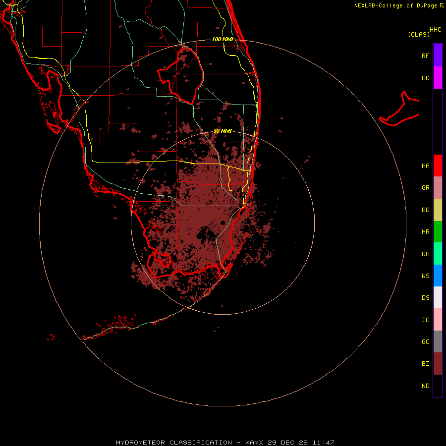This screenshot has width=446, height=446.
Task: Click the WS legend label
Action: 425,276
